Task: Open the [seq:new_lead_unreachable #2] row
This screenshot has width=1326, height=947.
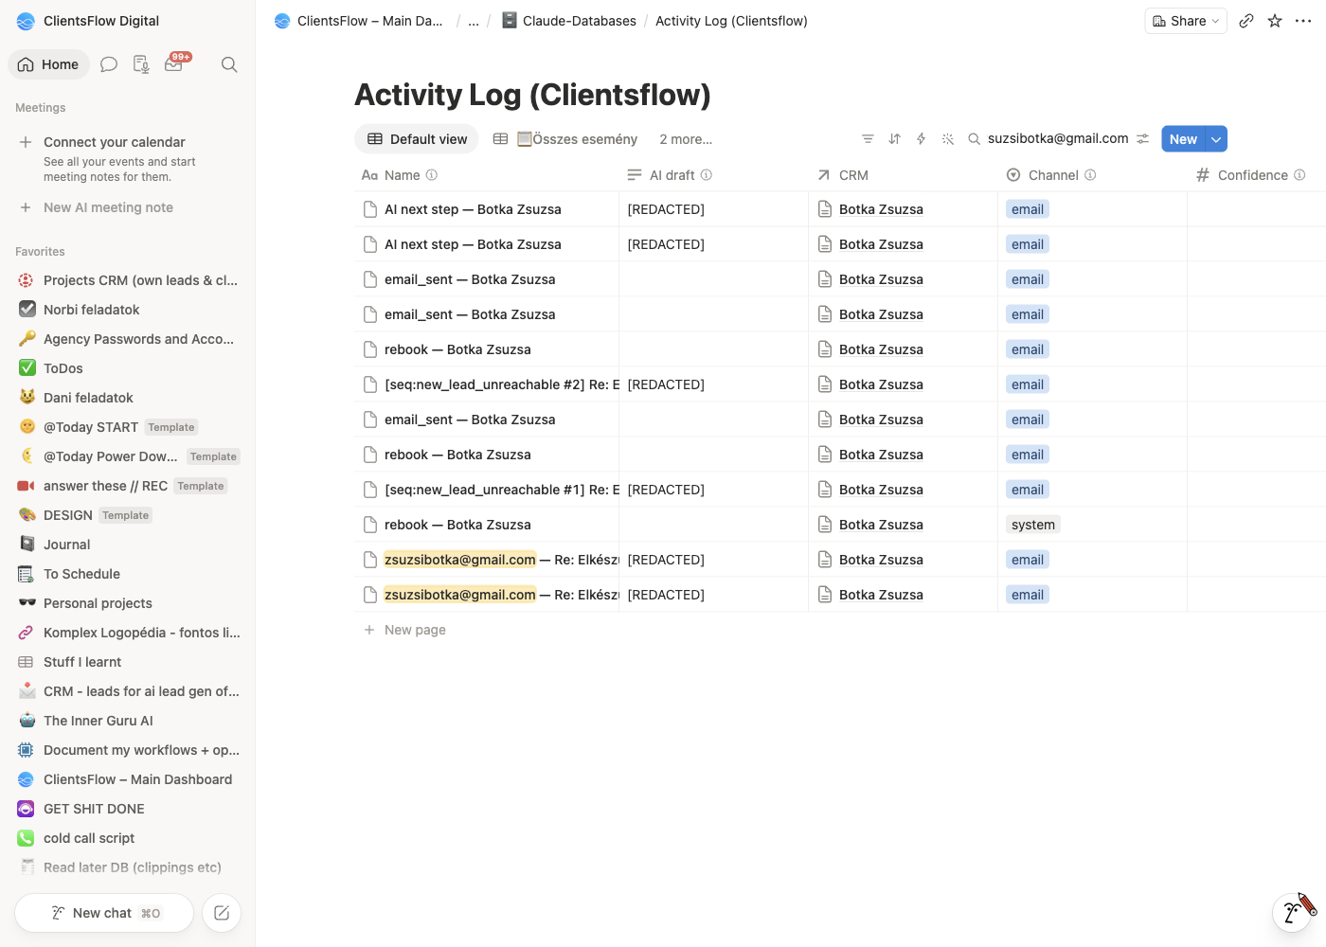Action: [x=501, y=384]
